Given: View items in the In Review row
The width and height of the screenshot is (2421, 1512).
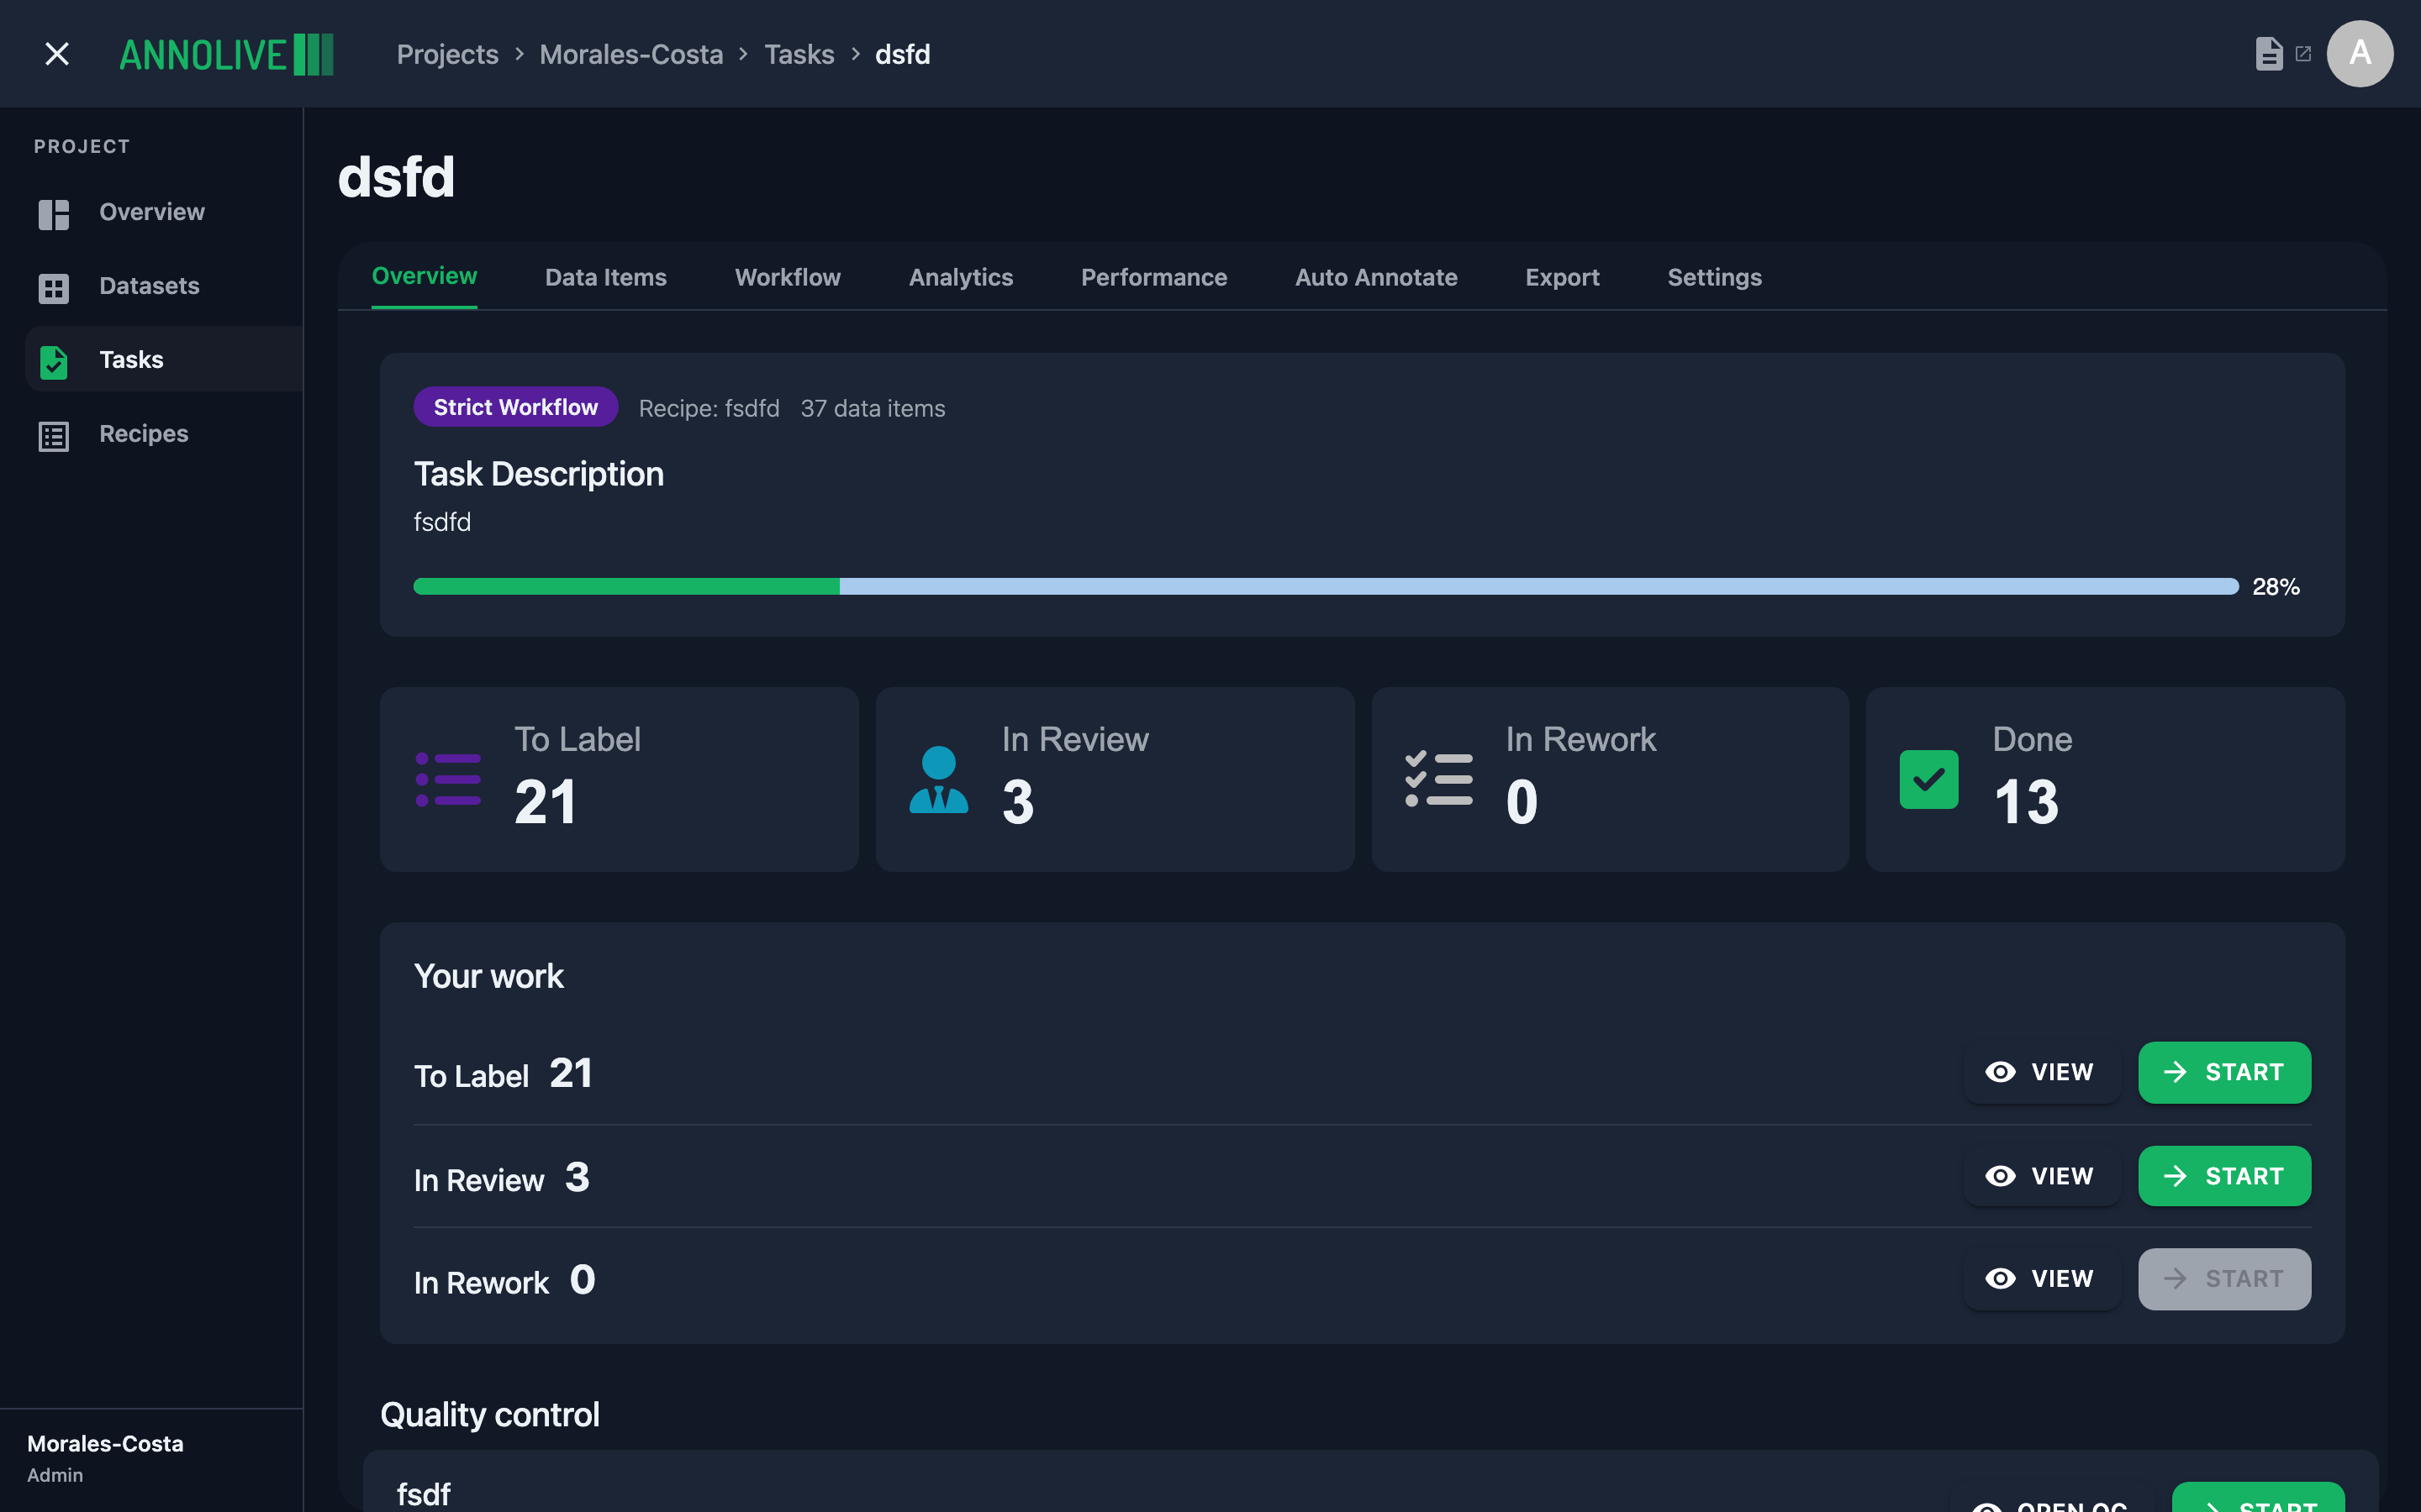Looking at the screenshot, I should click(x=2041, y=1176).
